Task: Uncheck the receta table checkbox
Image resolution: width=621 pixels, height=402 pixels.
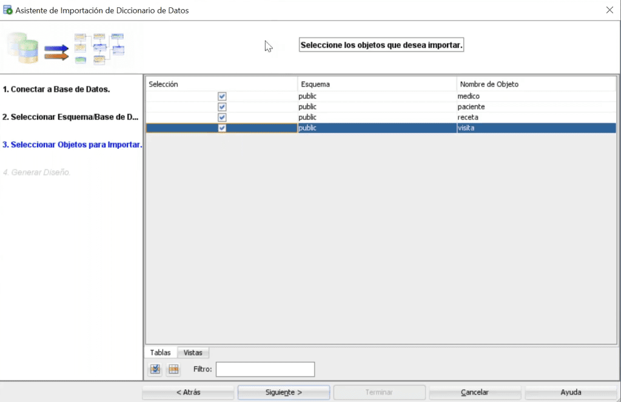Action: 222,117
